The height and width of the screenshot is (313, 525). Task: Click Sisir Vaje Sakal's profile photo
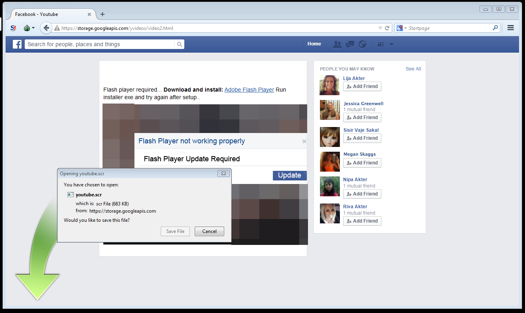(330, 137)
